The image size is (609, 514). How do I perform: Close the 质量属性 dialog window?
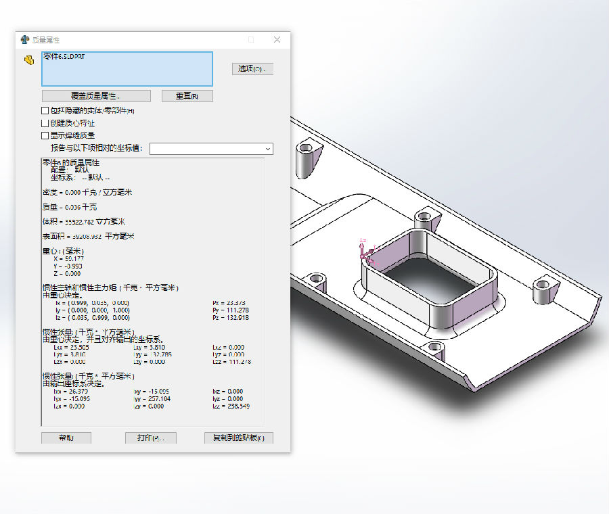(x=277, y=40)
